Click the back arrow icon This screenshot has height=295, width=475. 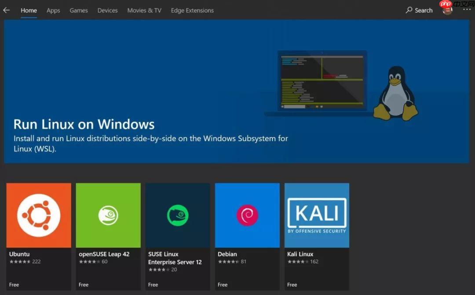click(x=6, y=10)
